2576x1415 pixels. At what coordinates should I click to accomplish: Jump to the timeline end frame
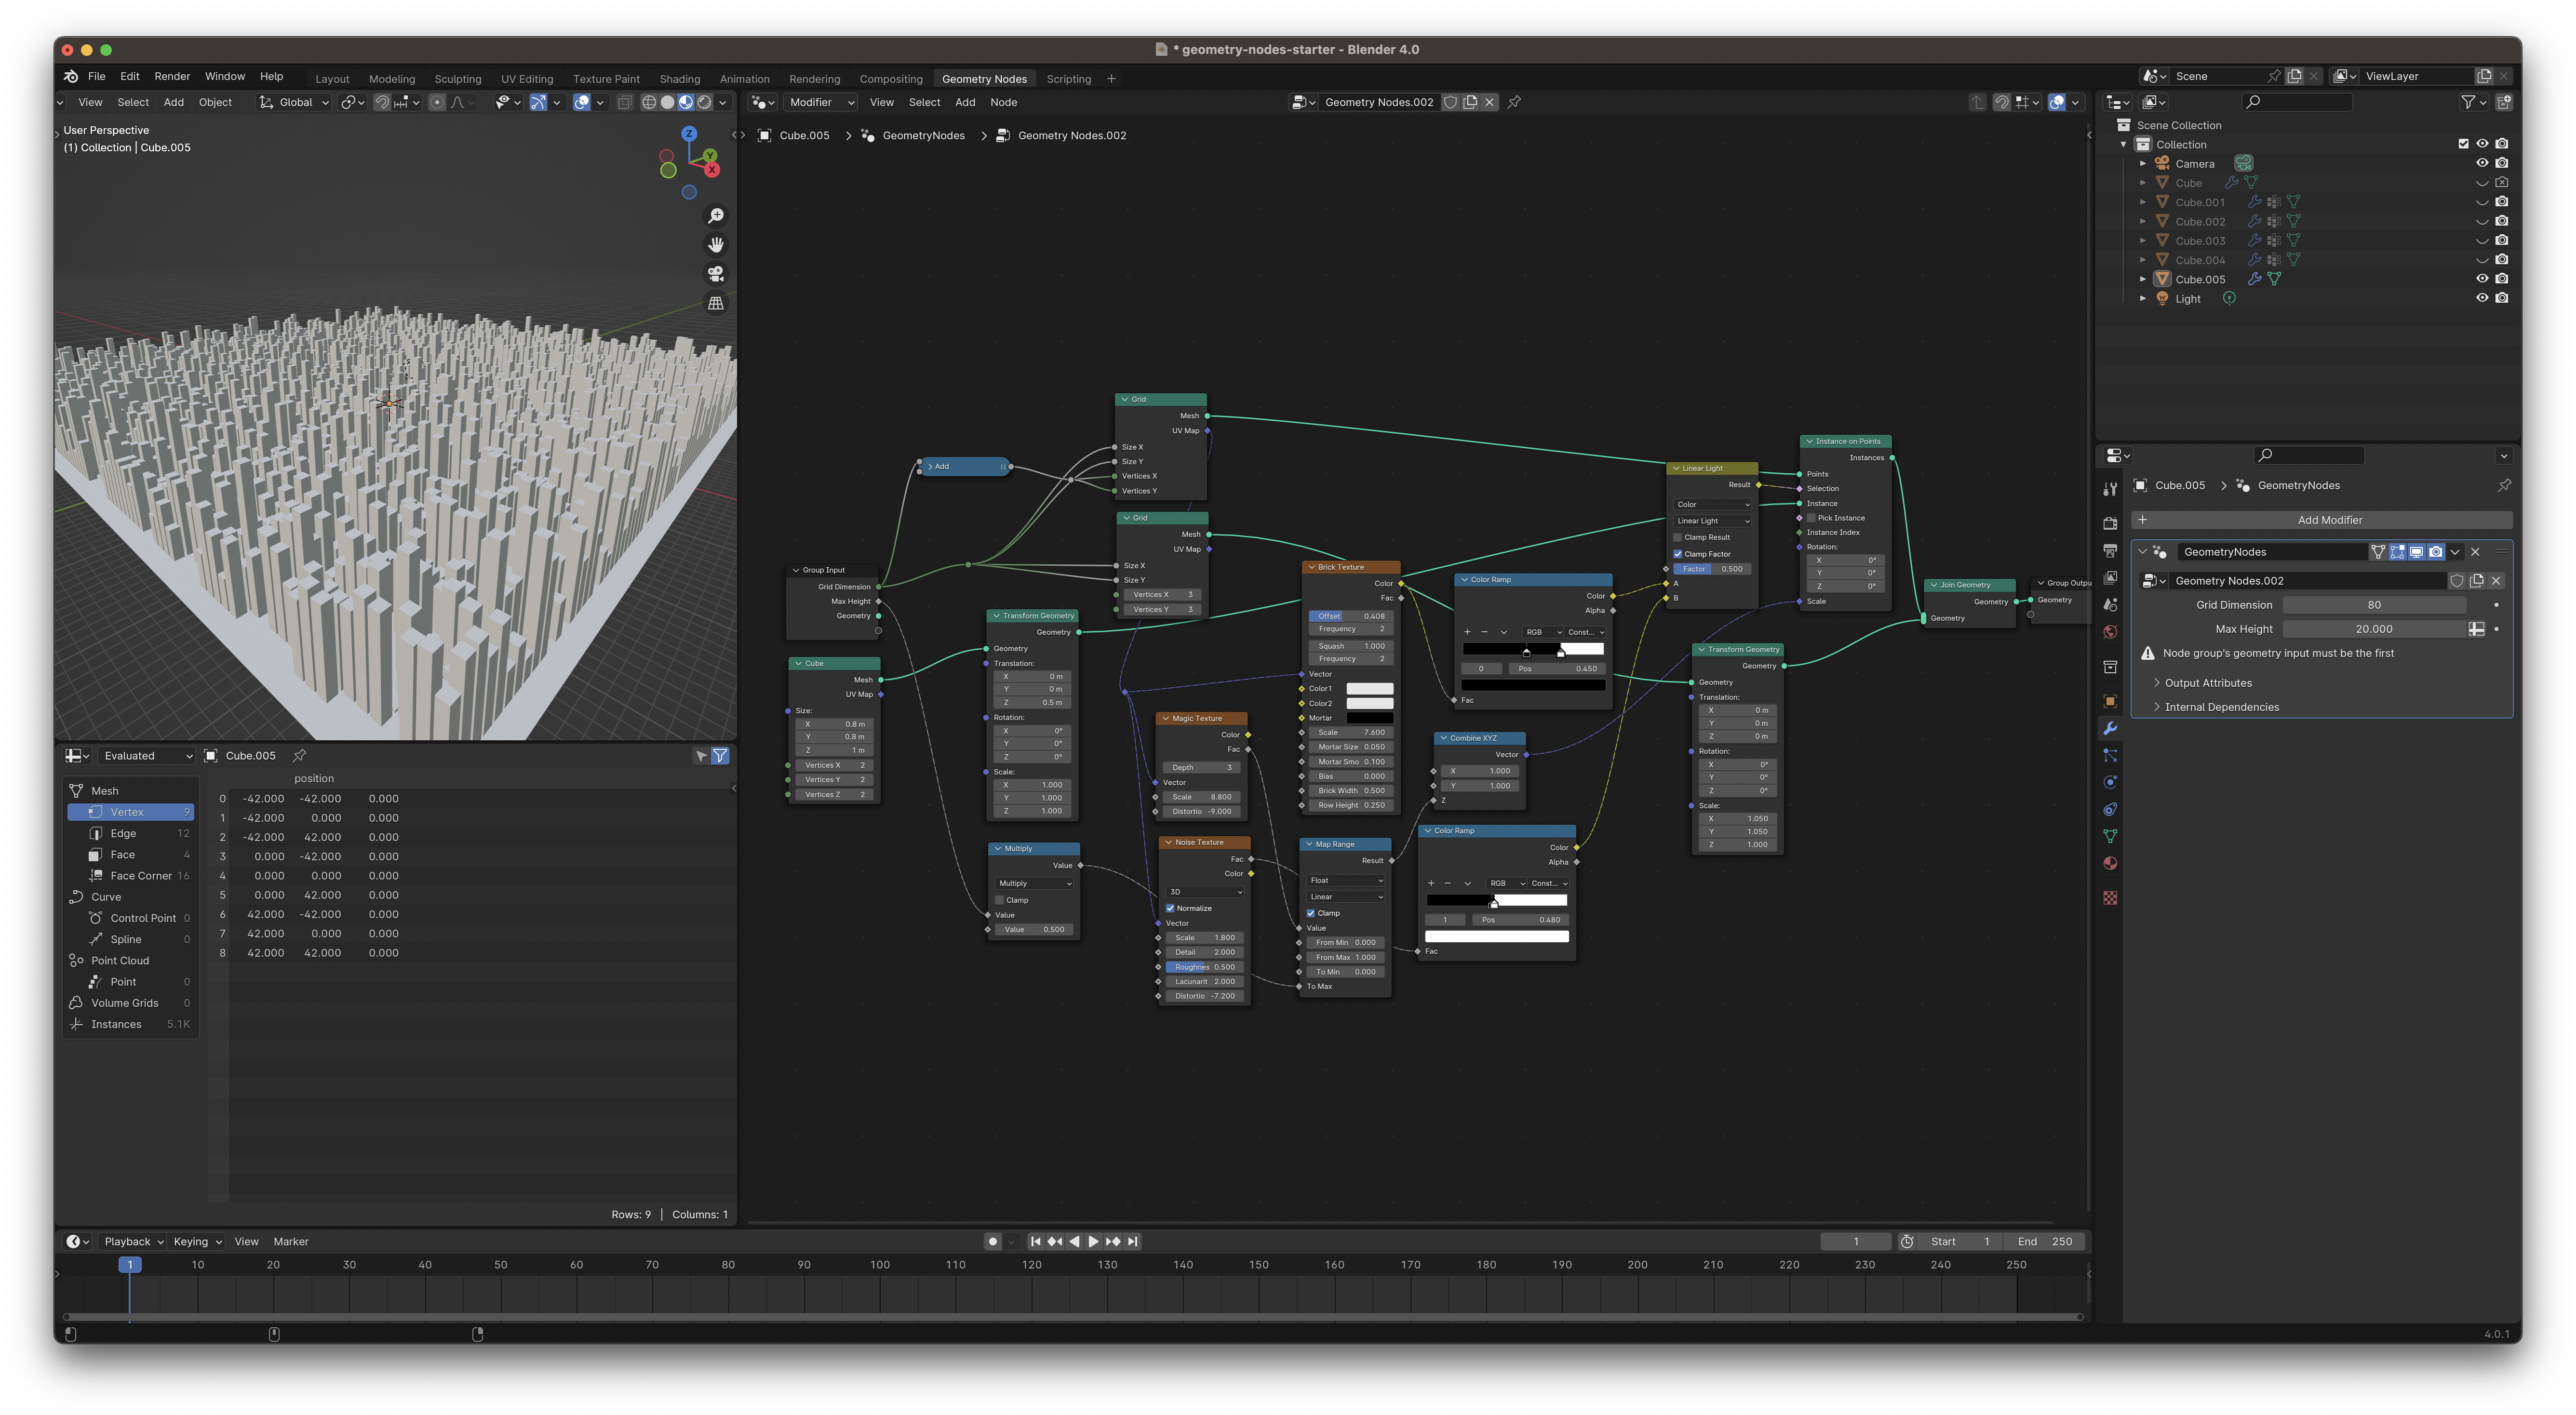1133,1241
